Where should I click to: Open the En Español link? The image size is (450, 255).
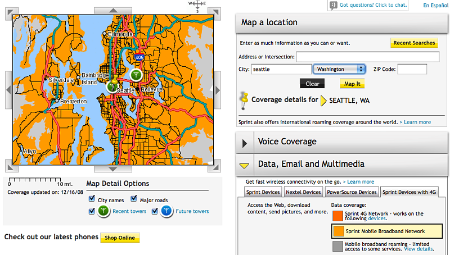click(435, 6)
